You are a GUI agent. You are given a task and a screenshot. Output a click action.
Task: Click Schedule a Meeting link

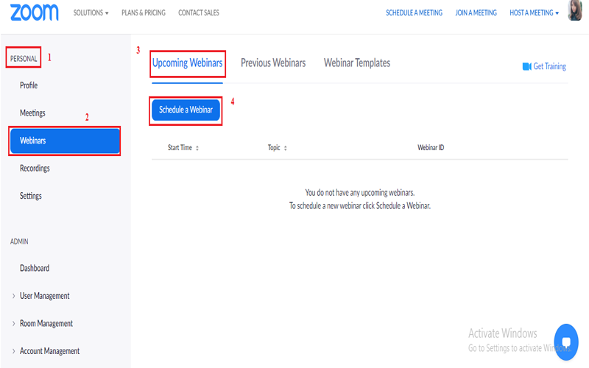414,13
